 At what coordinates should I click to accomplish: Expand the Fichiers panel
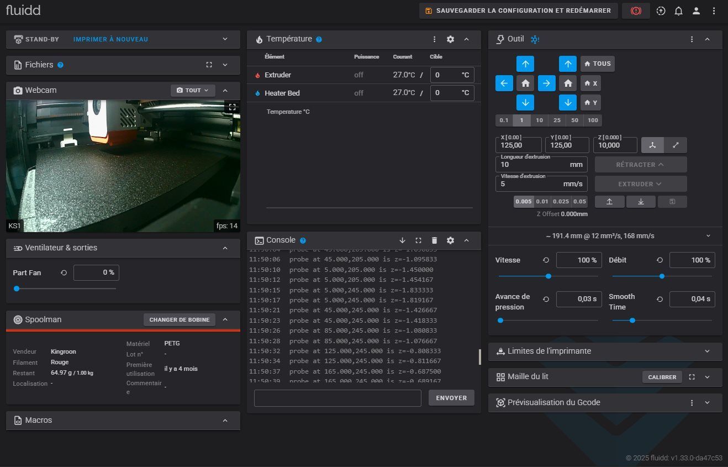tap(225, 65)
